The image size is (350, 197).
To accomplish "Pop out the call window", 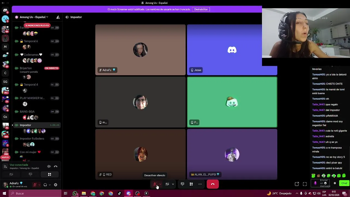I will pos(297,184).
